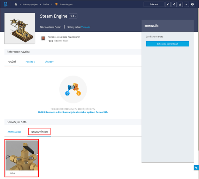Click the share icon in the header
Screen dimensions: 199x179
pyautogui.click(x=174, y=4)
